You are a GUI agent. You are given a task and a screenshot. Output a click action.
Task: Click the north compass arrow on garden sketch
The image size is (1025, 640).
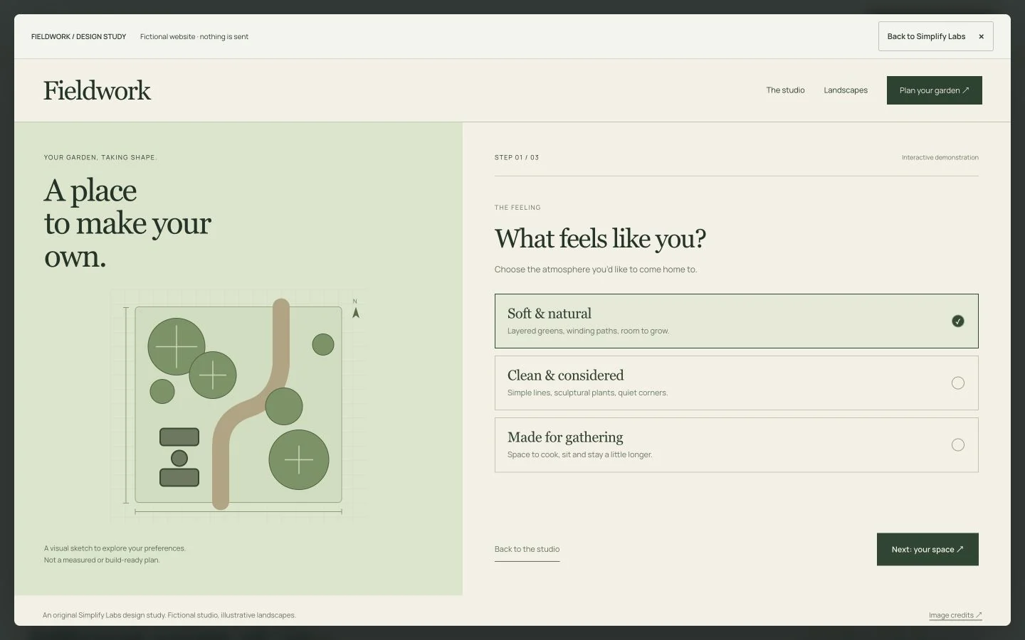[356, 312]
